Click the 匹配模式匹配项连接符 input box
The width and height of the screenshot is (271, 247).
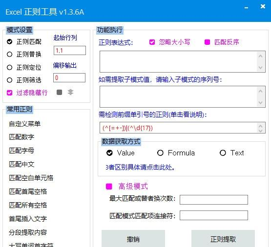(214, 215)
